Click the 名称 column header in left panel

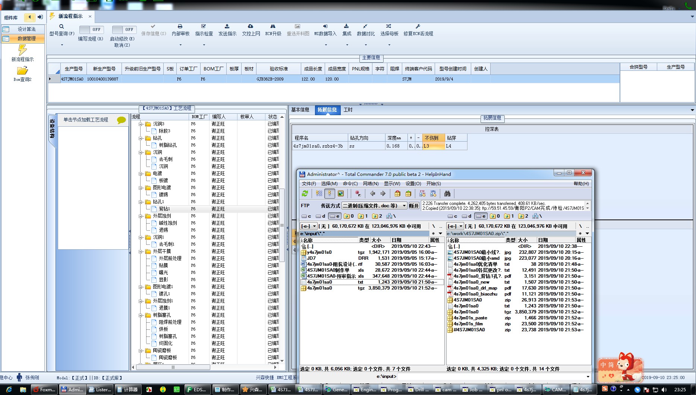pos(329,240)
